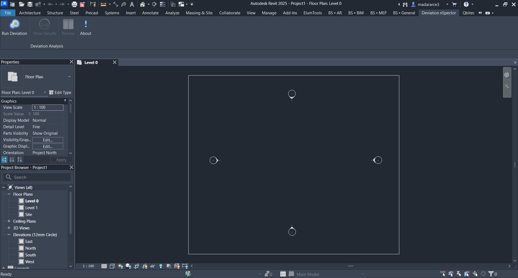518x278 pixels.
Task: Click Edit for Graphic Display Options
Action: click(x=48, y=147)
